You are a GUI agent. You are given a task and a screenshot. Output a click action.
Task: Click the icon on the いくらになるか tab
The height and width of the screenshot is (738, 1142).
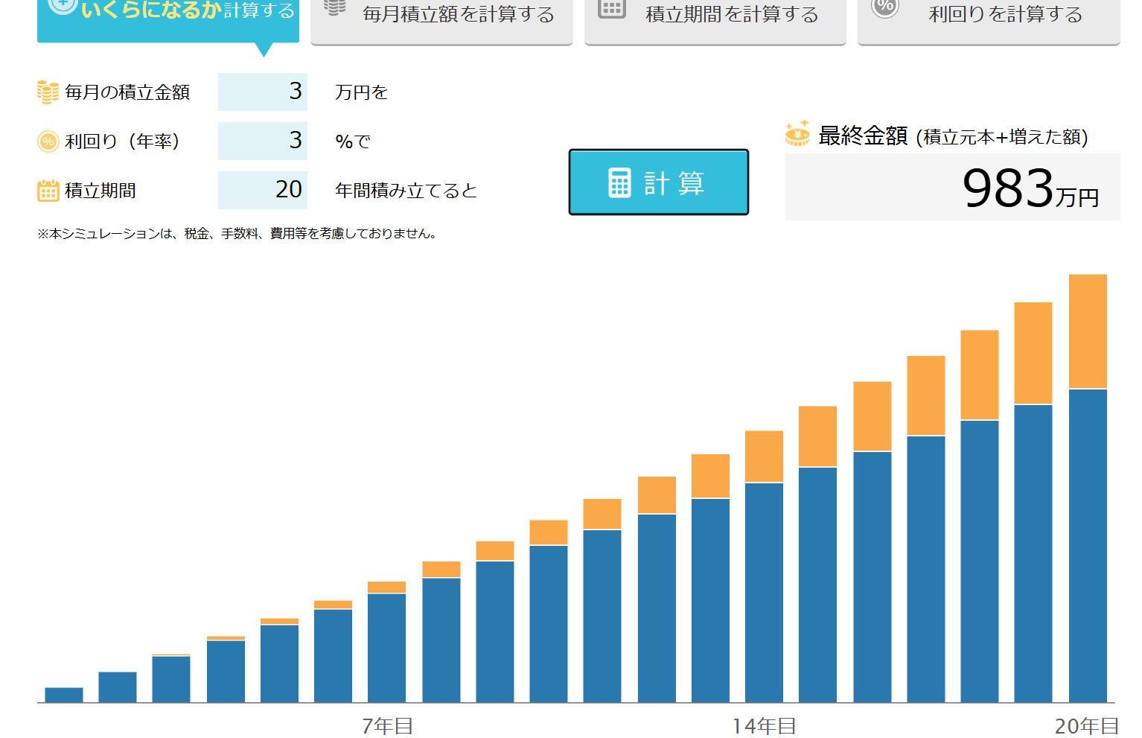[63, 6]
